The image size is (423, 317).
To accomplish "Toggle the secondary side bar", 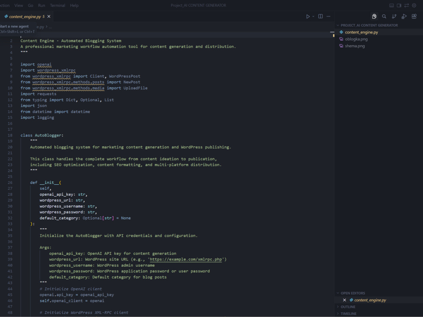I will (x=399, y=5).
